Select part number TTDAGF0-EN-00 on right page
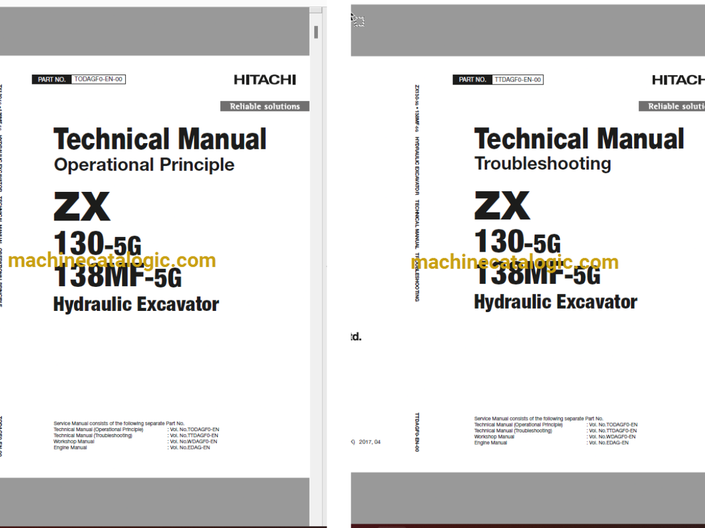Image resolution: width=705 pixels, height=528 pixels. click(x=518, y=80)
